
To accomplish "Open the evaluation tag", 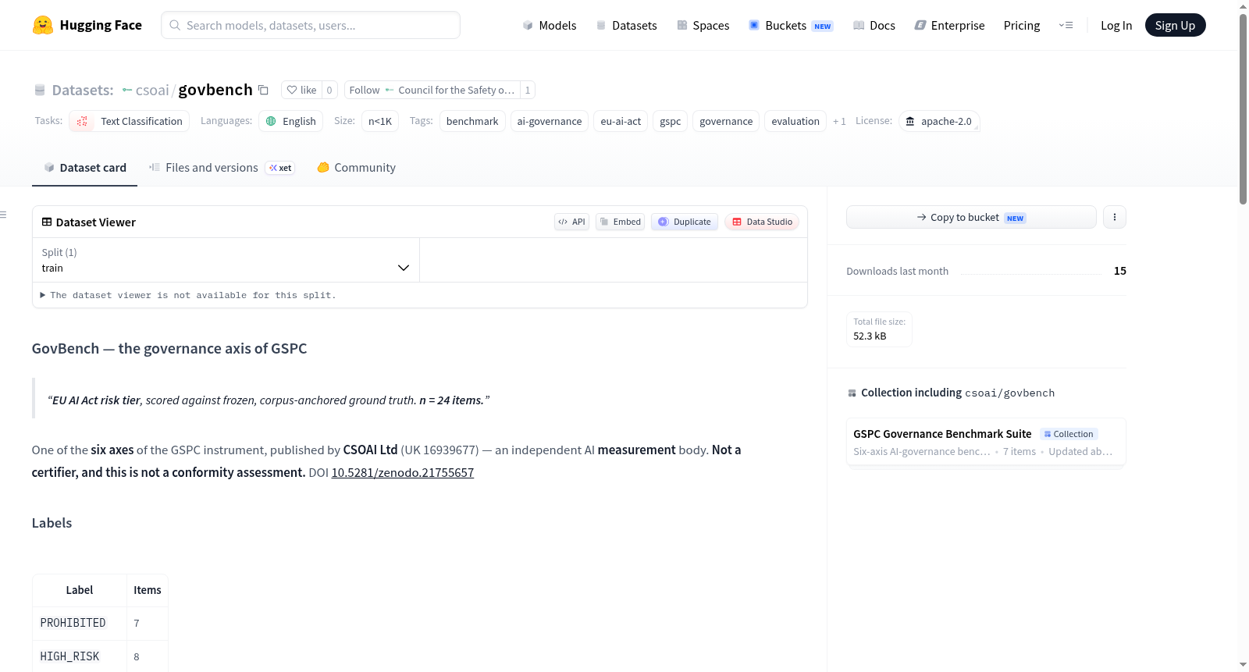I will pyautogui.click(x=795, y=121).
